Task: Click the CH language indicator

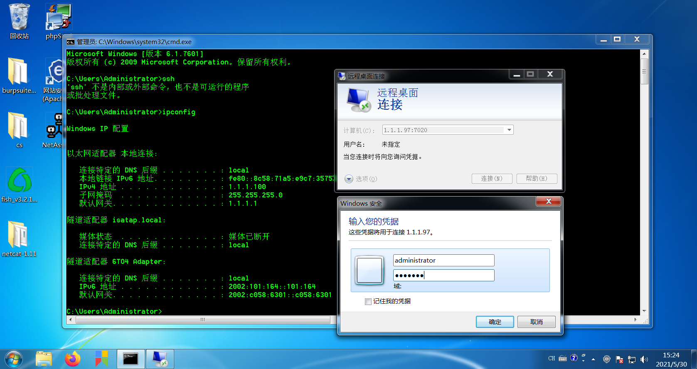Action: pos(552,358)
